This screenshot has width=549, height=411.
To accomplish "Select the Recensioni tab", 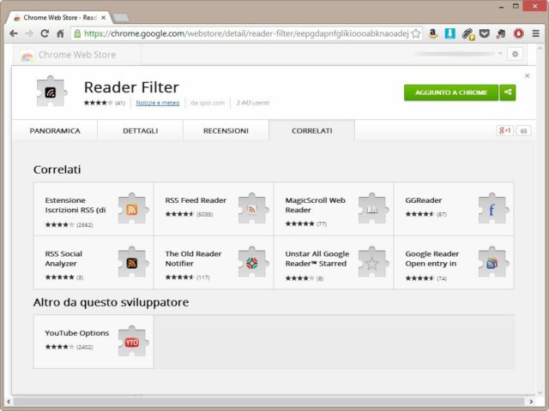I will [226, 131].
